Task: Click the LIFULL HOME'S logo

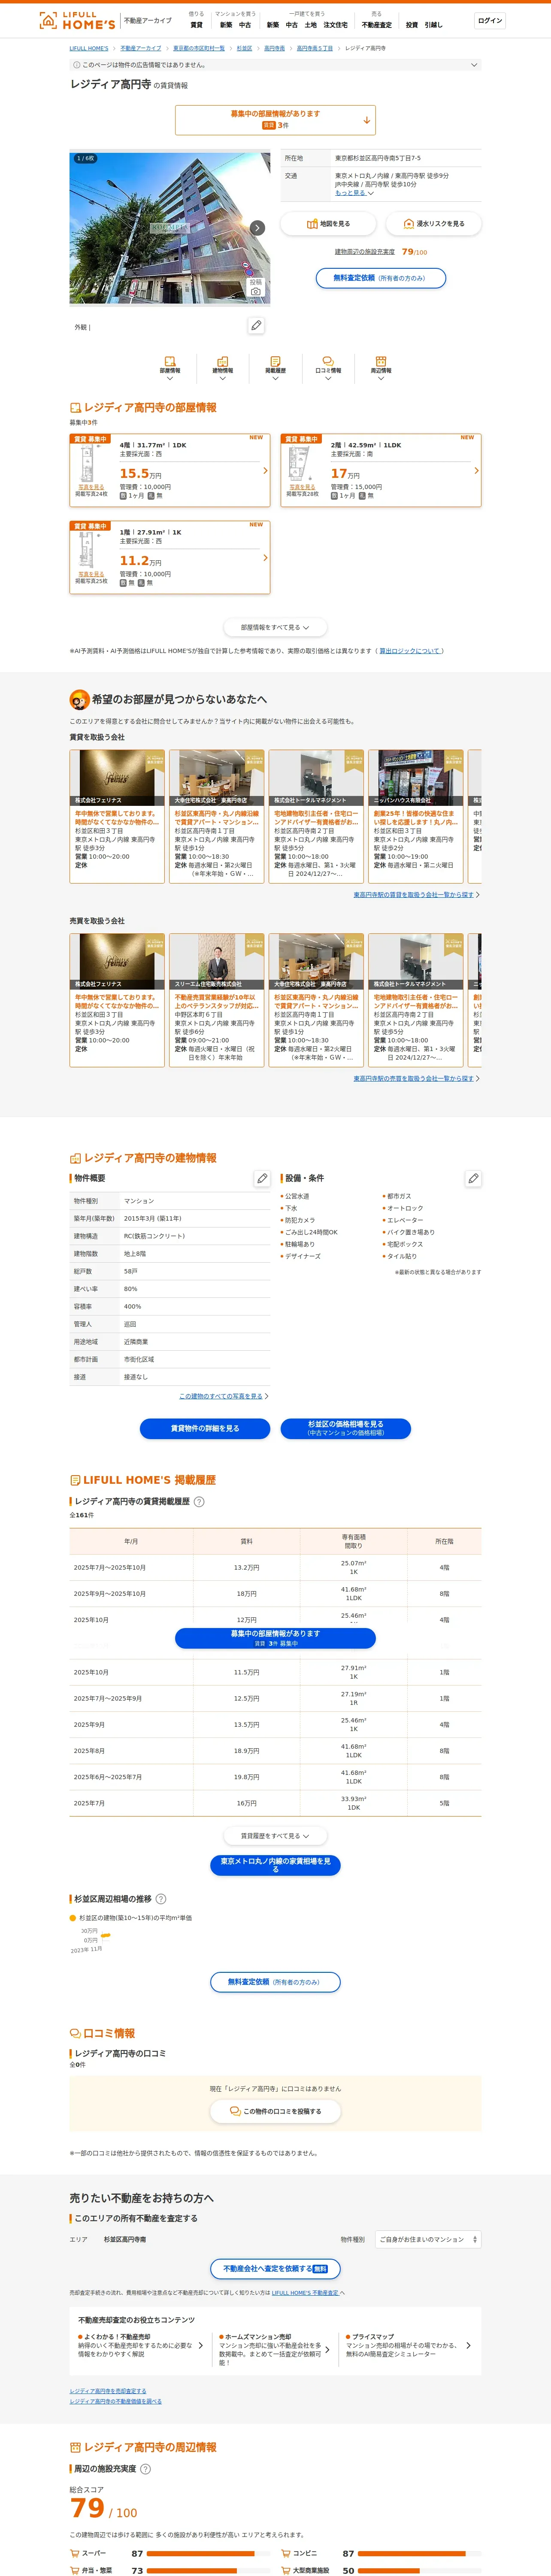Action: point(77,20)
